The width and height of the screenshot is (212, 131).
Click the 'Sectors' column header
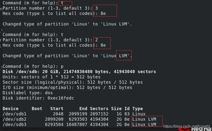[x=99, y=109]
